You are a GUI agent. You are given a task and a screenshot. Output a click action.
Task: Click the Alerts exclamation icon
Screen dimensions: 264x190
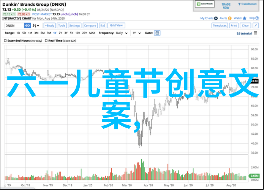[x=230, y=18]
